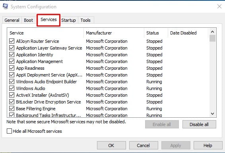Uncheck the Windows Audio checkbox
The width and height of the screenshot is (225, 153).
click(x=12, y=88)
